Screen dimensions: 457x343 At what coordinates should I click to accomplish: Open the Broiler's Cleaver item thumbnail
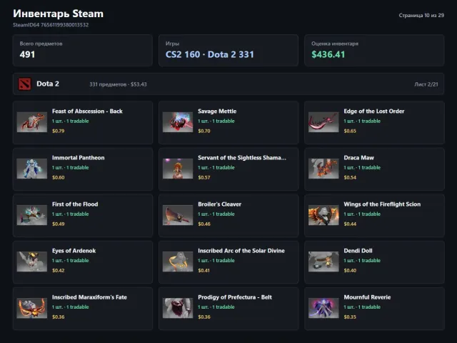click(x=178, y=215)
